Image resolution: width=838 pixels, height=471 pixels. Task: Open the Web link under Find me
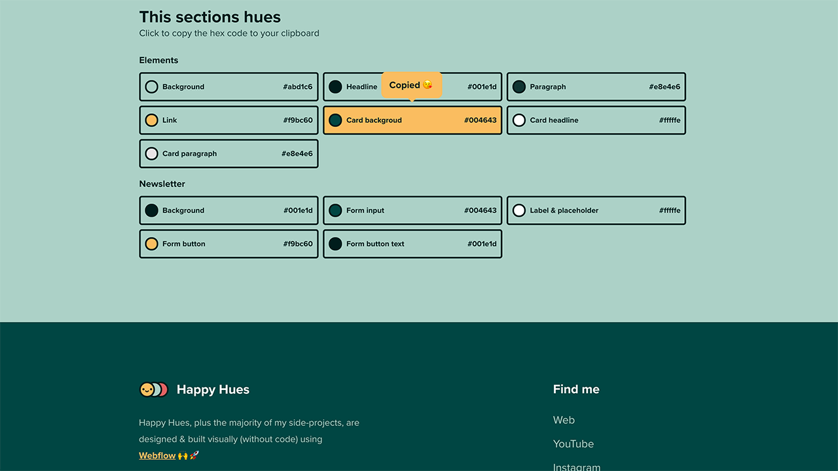click(x=564, y=420)
